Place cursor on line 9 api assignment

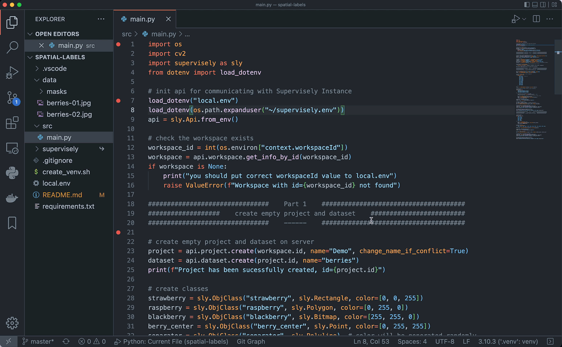tap(193, 120)
